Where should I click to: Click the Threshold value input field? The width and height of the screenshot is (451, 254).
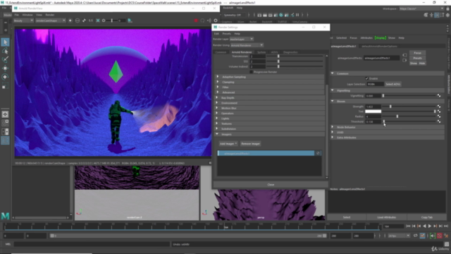click(x=373, y=121)
